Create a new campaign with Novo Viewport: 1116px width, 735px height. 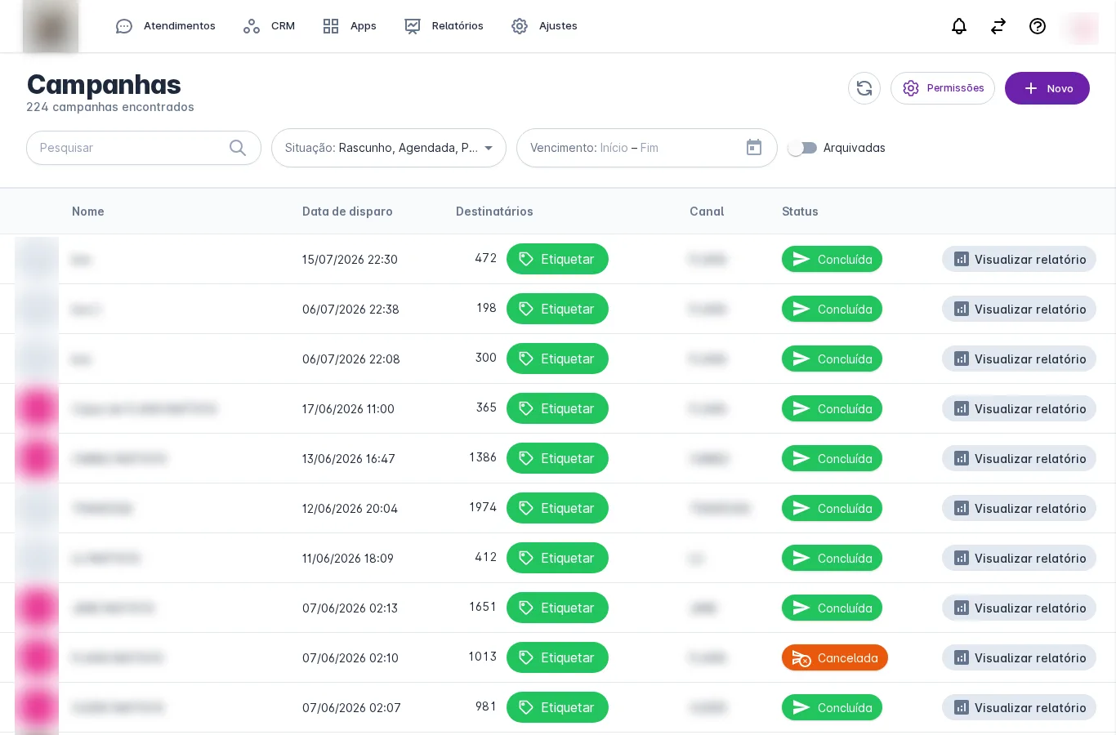(1047, 88)
